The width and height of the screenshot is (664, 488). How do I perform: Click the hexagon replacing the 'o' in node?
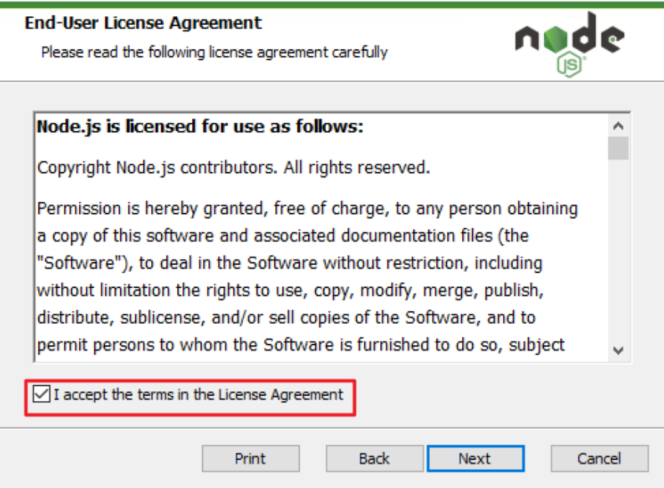[x=556, y=39]
